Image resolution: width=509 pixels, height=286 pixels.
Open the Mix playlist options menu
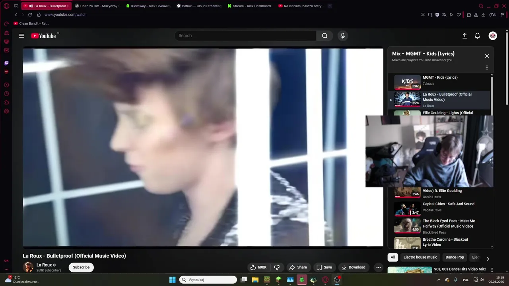[x=487, y=68]
